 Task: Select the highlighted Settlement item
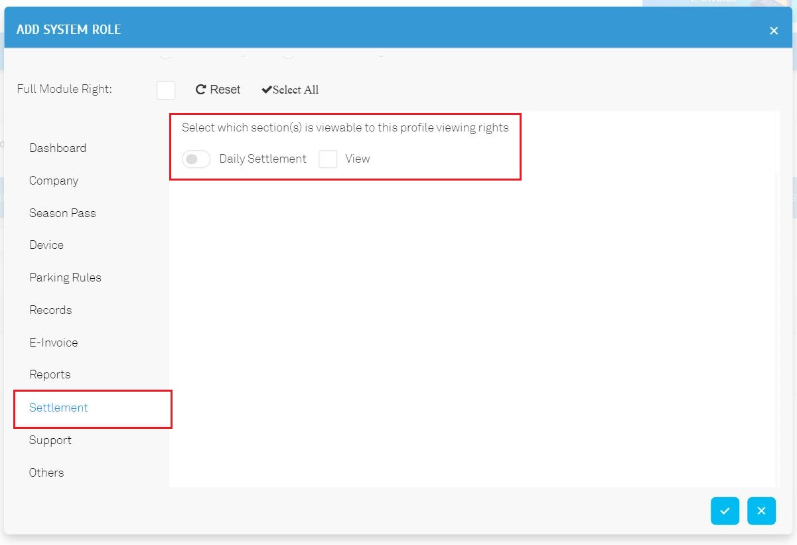click(x=58, y=408)
